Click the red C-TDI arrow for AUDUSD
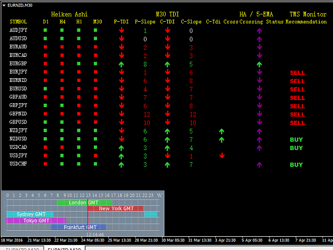This screenshot has height=250, width=333. pos(167,39)
